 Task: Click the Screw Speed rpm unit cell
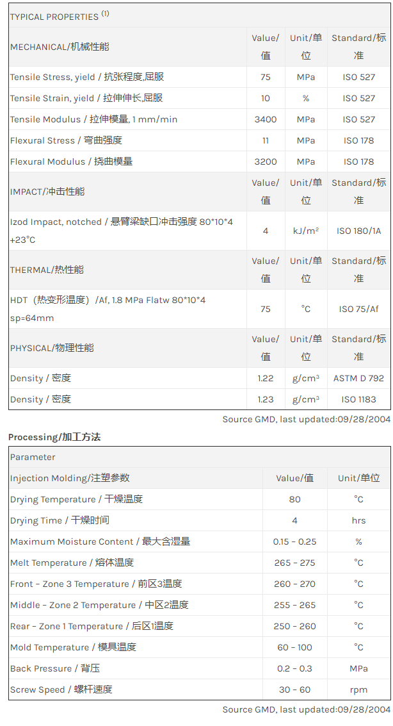point(358,689)
